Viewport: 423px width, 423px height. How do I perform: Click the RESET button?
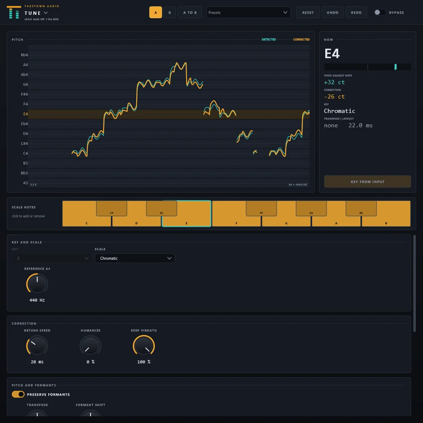point(308,12)
